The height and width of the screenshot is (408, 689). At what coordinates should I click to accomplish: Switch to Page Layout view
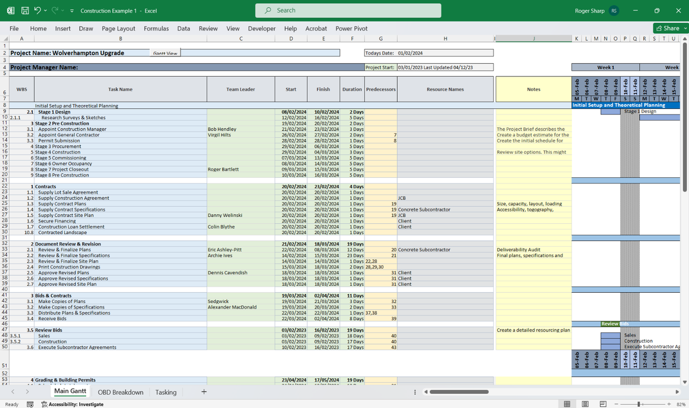coord(585,403)
